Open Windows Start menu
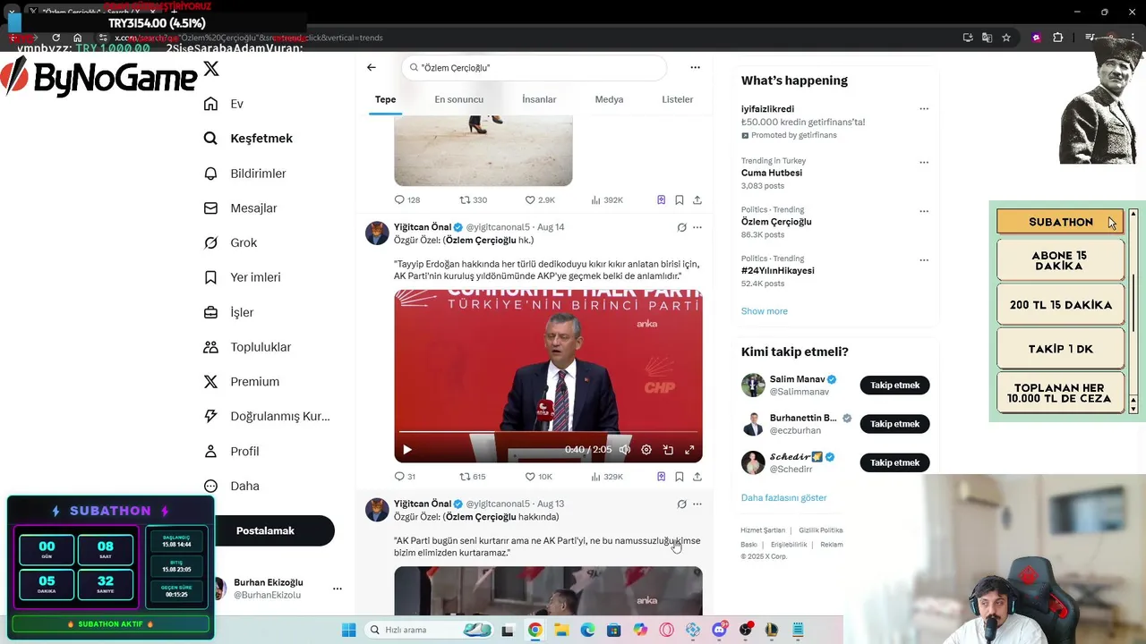Screen dimensions: 1146x644 tap(348, 630)
